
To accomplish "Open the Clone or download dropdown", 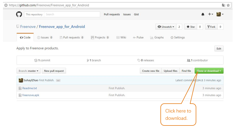I will [209, 71].
